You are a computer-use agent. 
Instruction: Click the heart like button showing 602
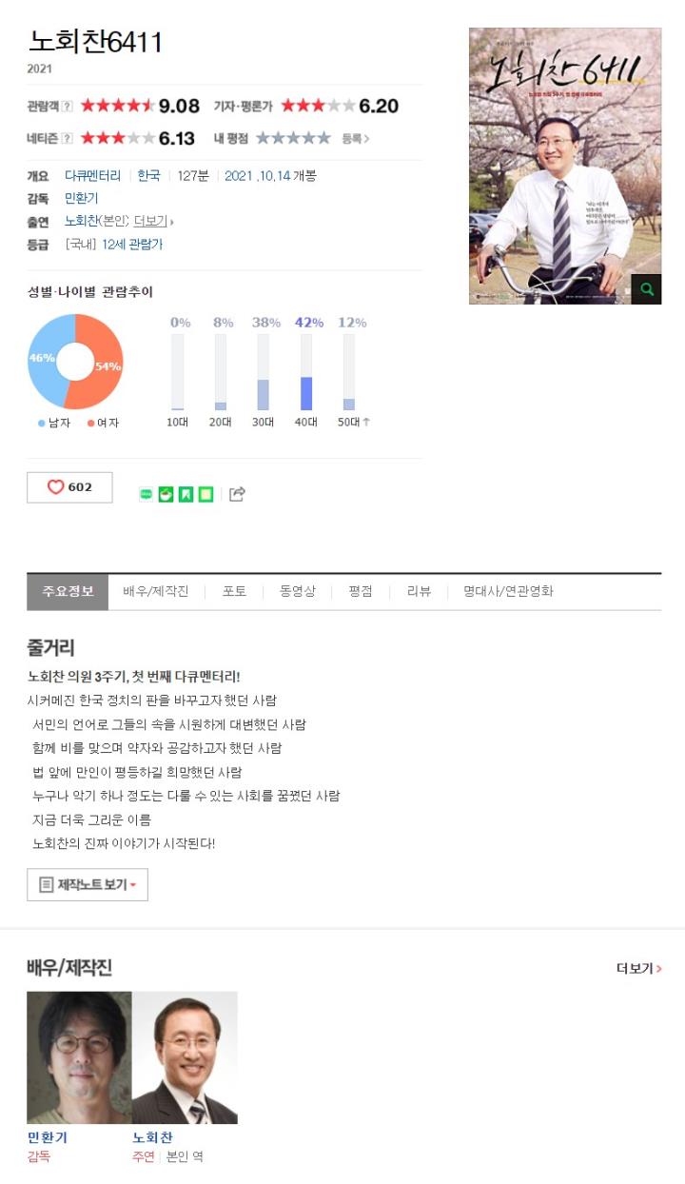[x=69, y=487]
